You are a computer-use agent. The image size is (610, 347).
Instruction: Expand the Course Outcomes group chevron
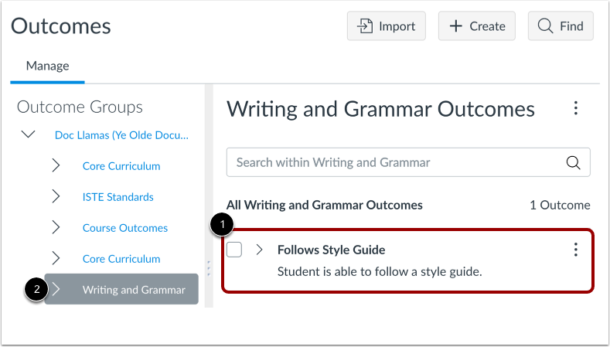56,227
